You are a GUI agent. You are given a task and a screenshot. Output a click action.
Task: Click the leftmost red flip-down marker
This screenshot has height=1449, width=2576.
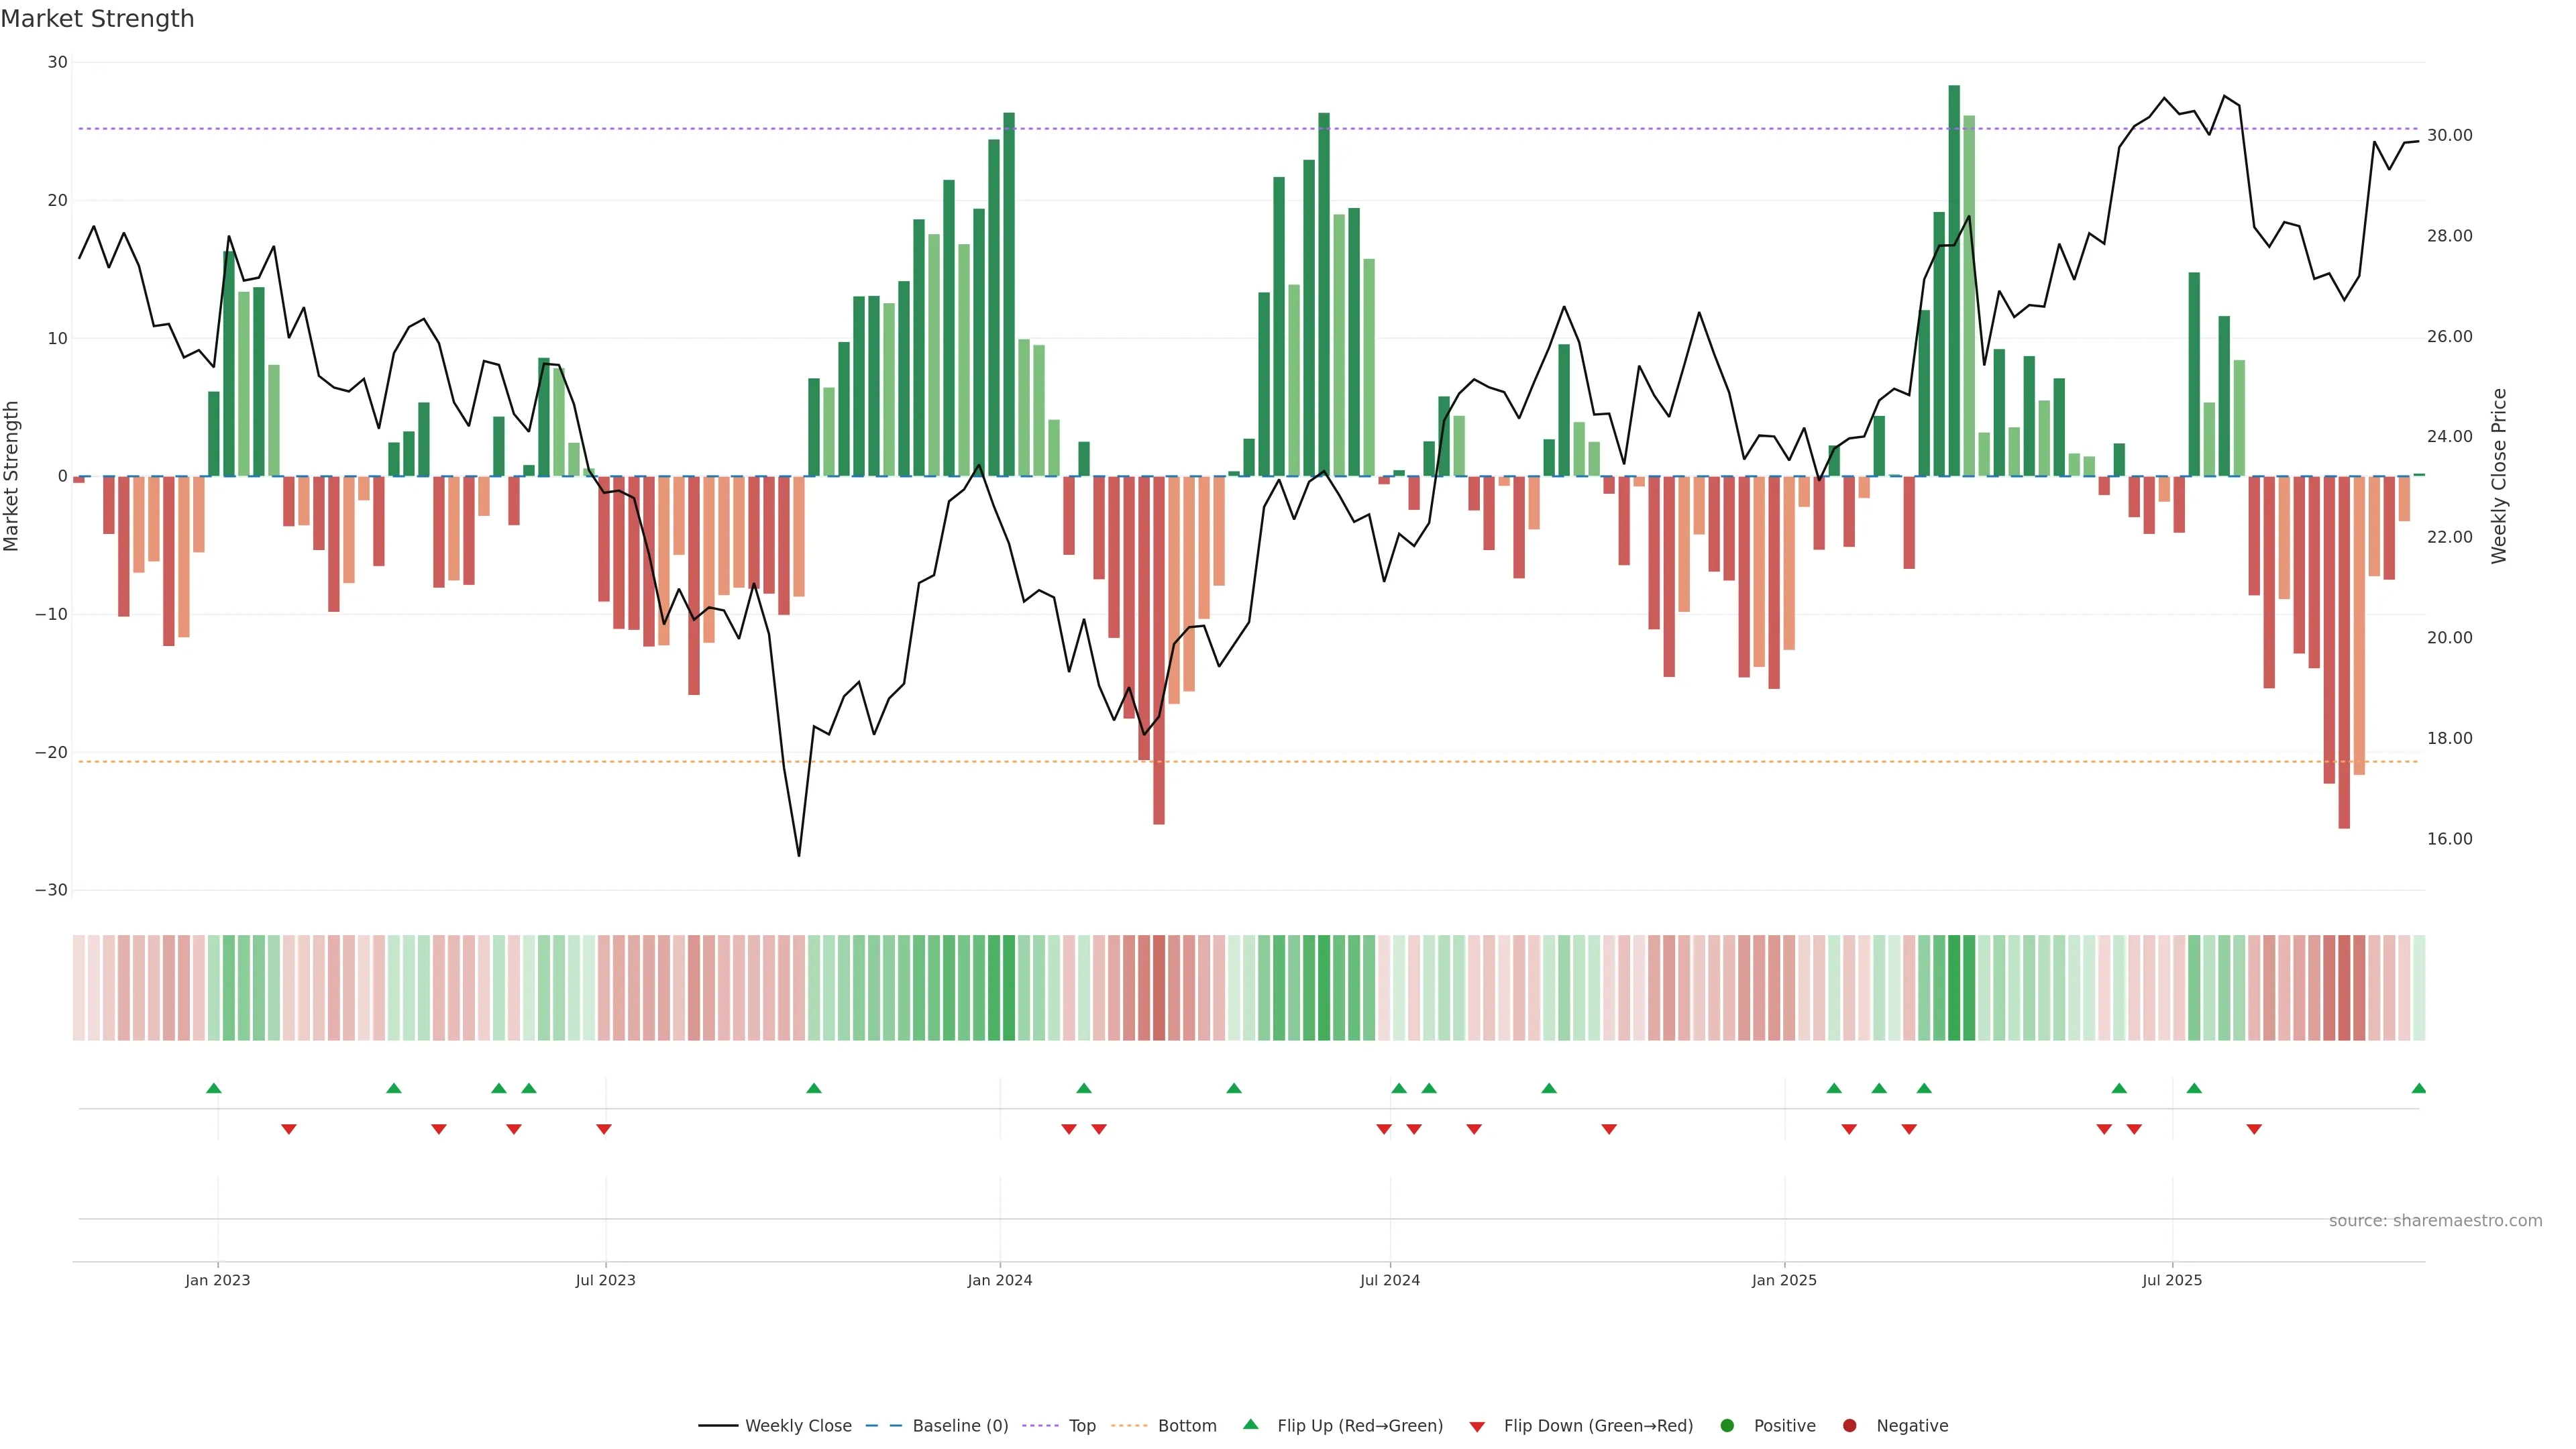click(x=289, y=1129)
